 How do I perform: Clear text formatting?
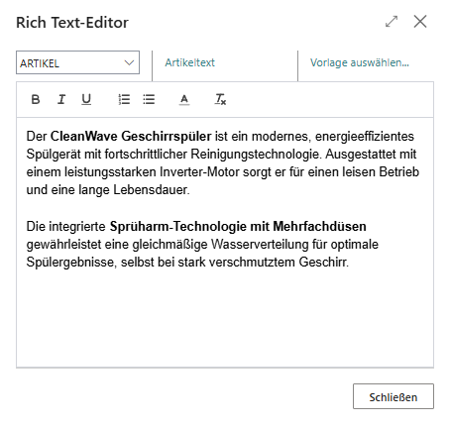tap(220, 99)
